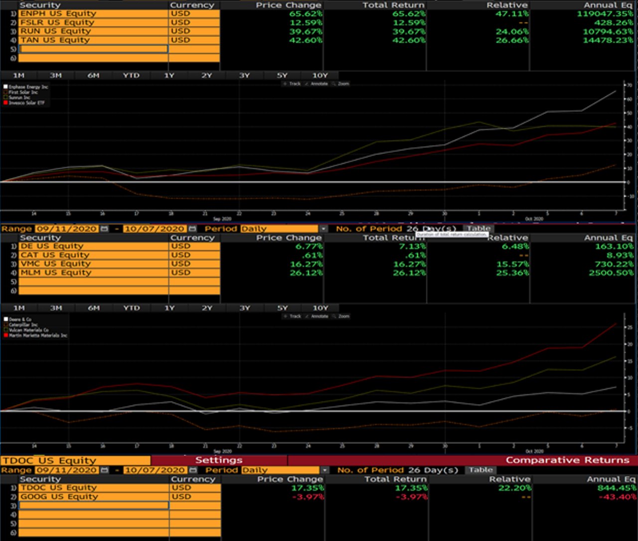The height and width of the screenshot is (541, 638).
Task: Click the USD currency cell for MLM
Action: point(194,272)
